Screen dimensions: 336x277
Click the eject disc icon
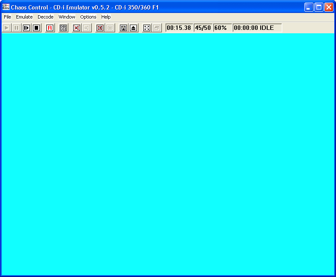coord(133,28)
